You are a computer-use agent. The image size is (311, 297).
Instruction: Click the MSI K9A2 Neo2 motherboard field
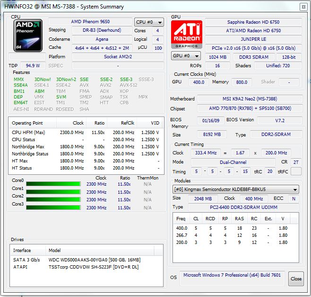[250, 99]
